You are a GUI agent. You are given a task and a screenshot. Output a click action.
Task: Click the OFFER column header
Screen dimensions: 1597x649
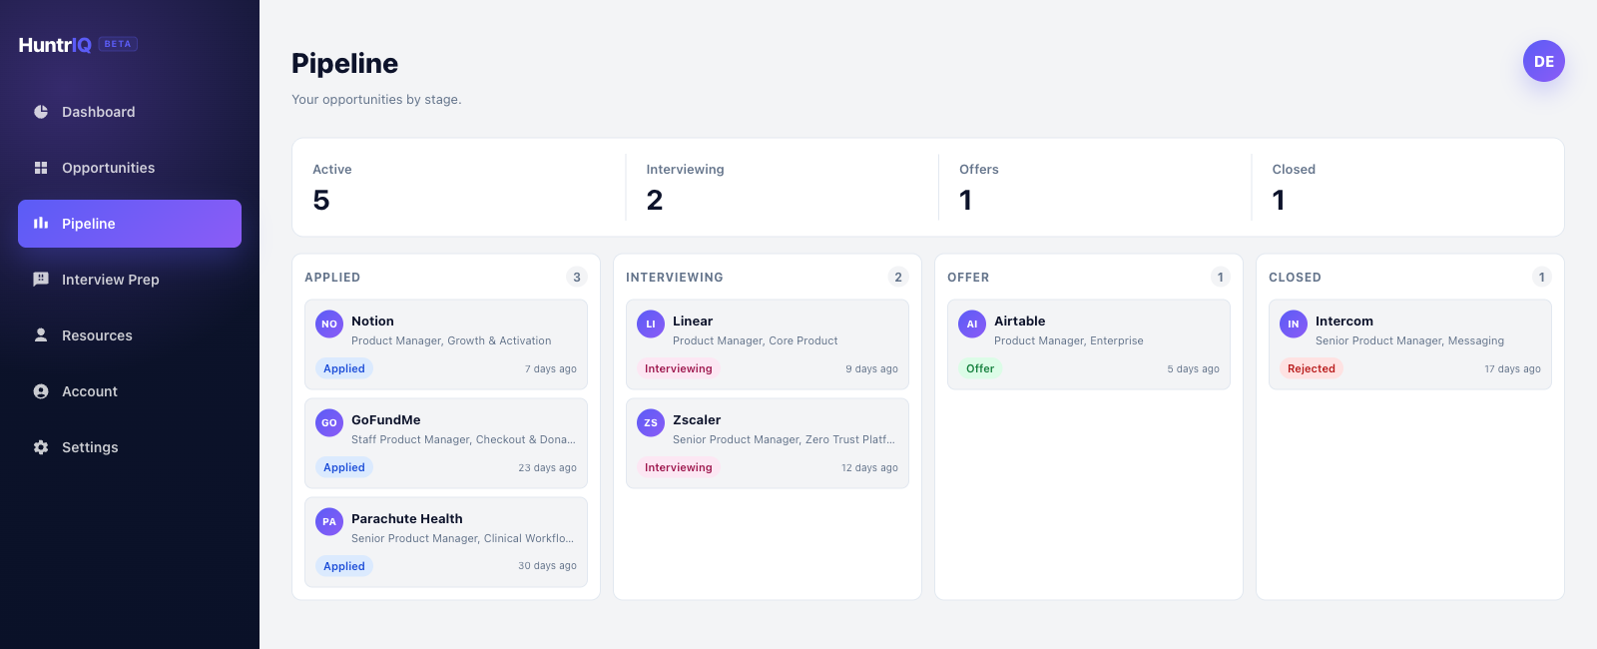[968, 278]
